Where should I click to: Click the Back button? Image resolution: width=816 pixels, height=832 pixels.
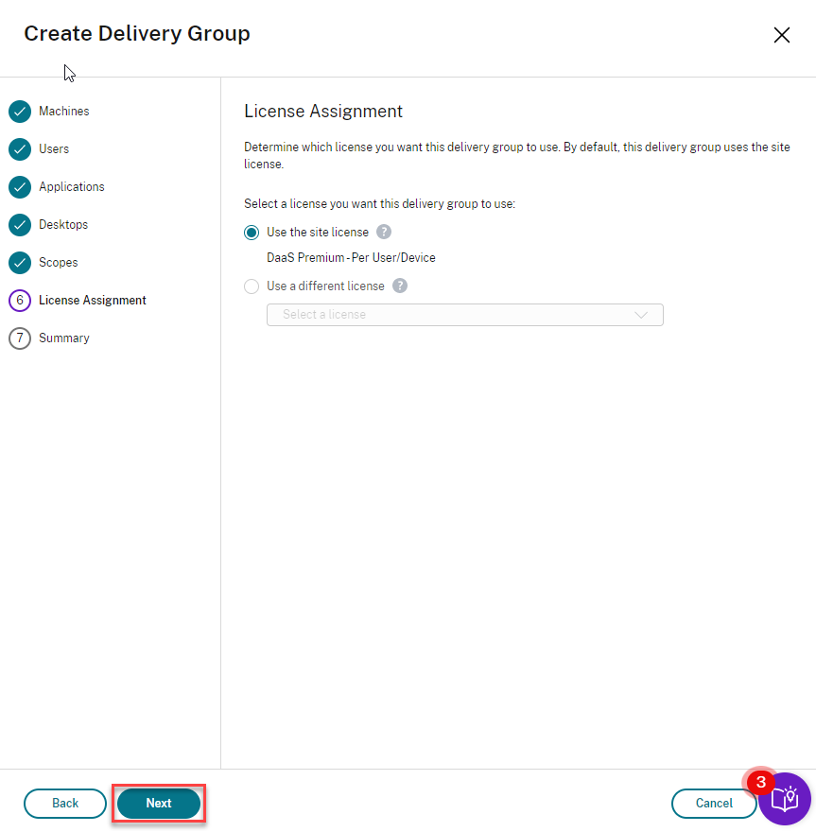(x=65, y=804)
